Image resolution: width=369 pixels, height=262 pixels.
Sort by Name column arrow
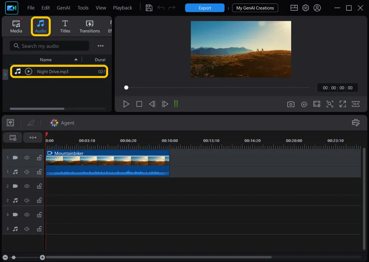tap(76, 59)
